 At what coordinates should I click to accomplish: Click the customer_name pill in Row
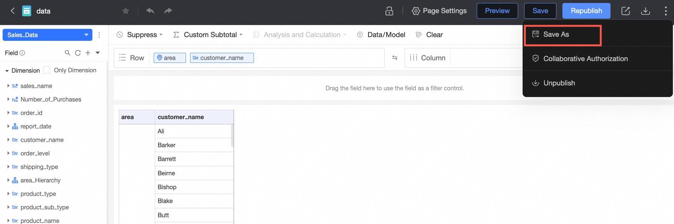click(x=222, y=58)
